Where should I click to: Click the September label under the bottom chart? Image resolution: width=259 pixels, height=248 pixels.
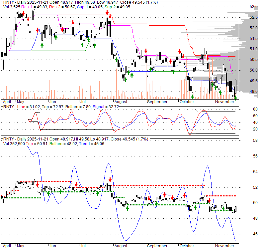(x=157, y=246)
